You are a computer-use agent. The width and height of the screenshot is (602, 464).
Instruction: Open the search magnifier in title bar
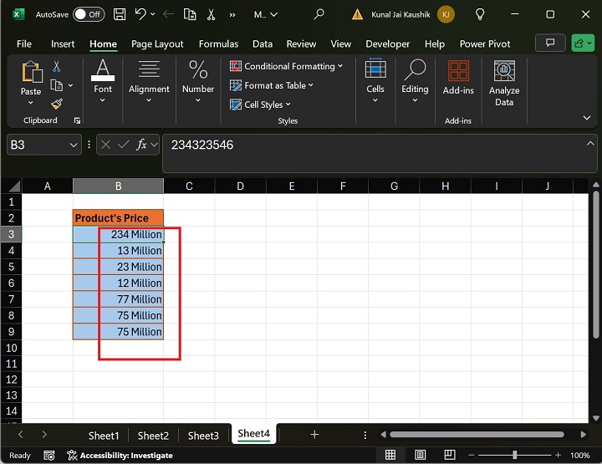click(319, 14)
